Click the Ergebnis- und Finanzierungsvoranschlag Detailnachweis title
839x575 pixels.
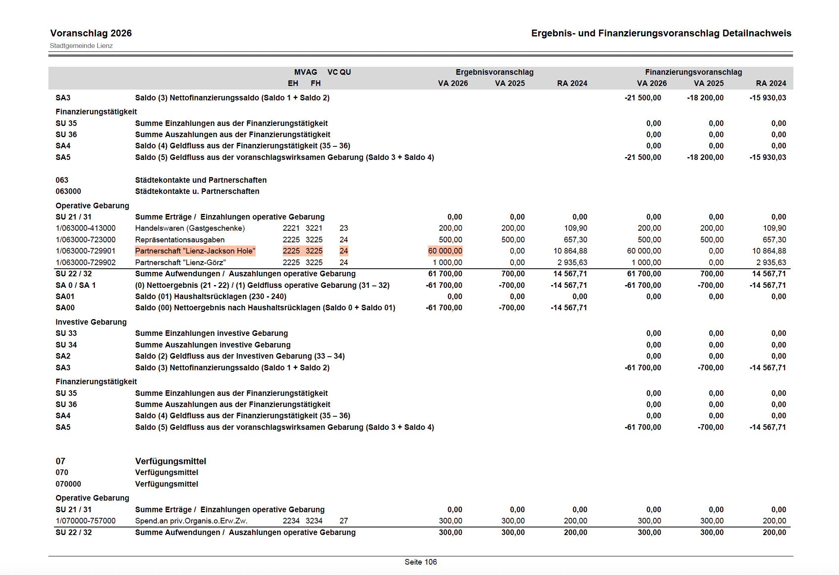[x=661, y=33]
